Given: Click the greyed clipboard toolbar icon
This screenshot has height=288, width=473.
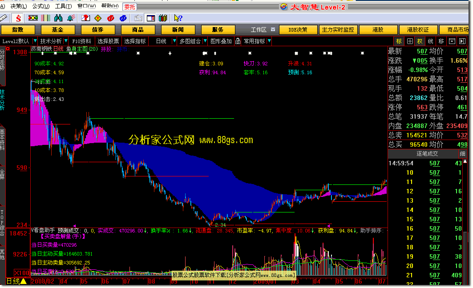Looking at the screenshot, I should [138, 18].
